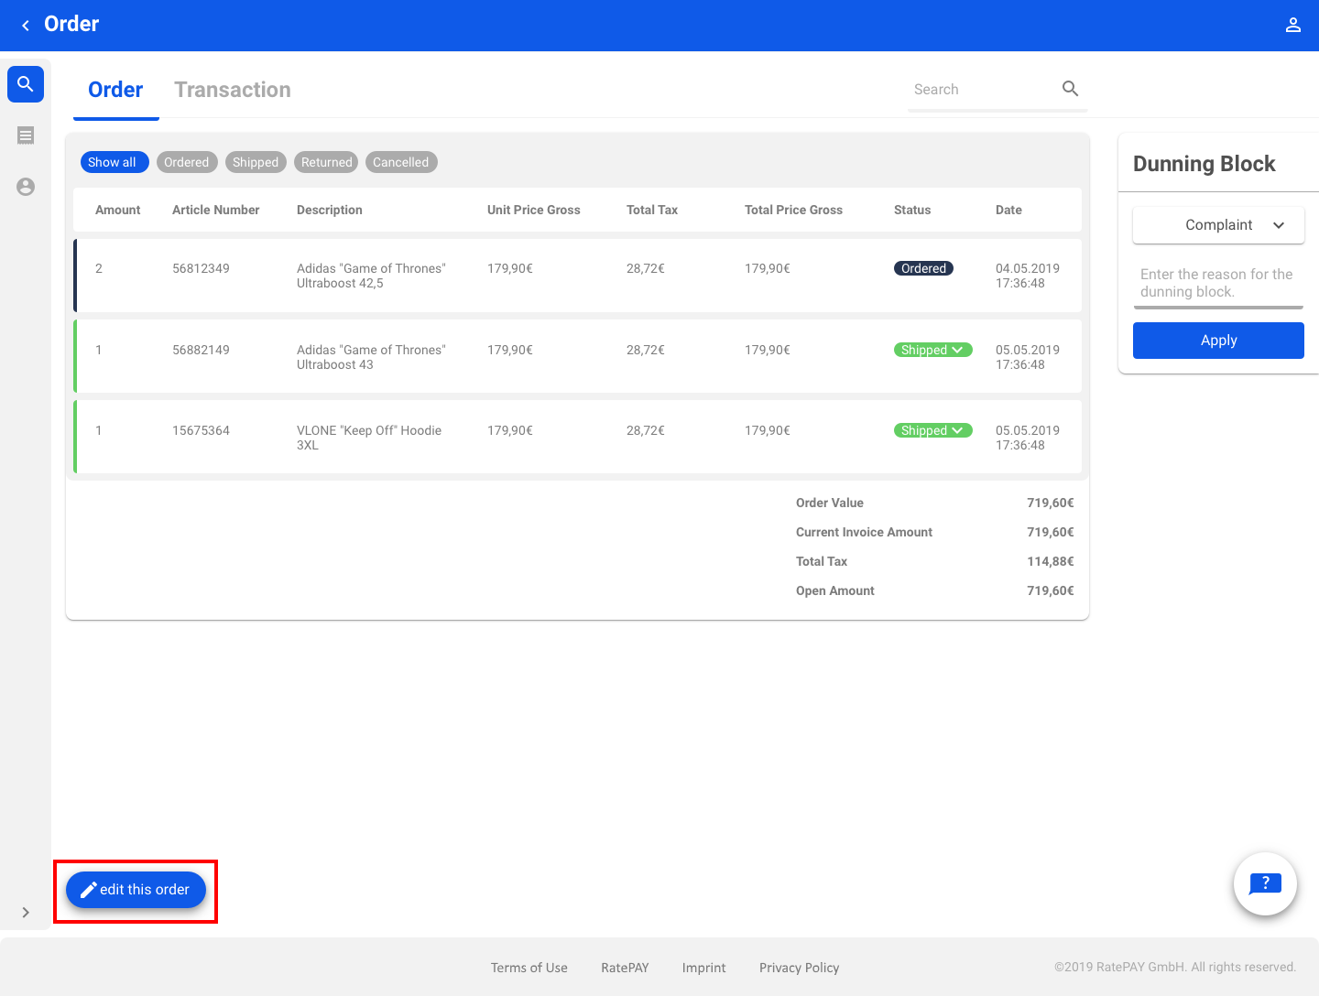Filter items by Cancelled chip
The image size is (1319, 996).
click(x=400, y=162)
